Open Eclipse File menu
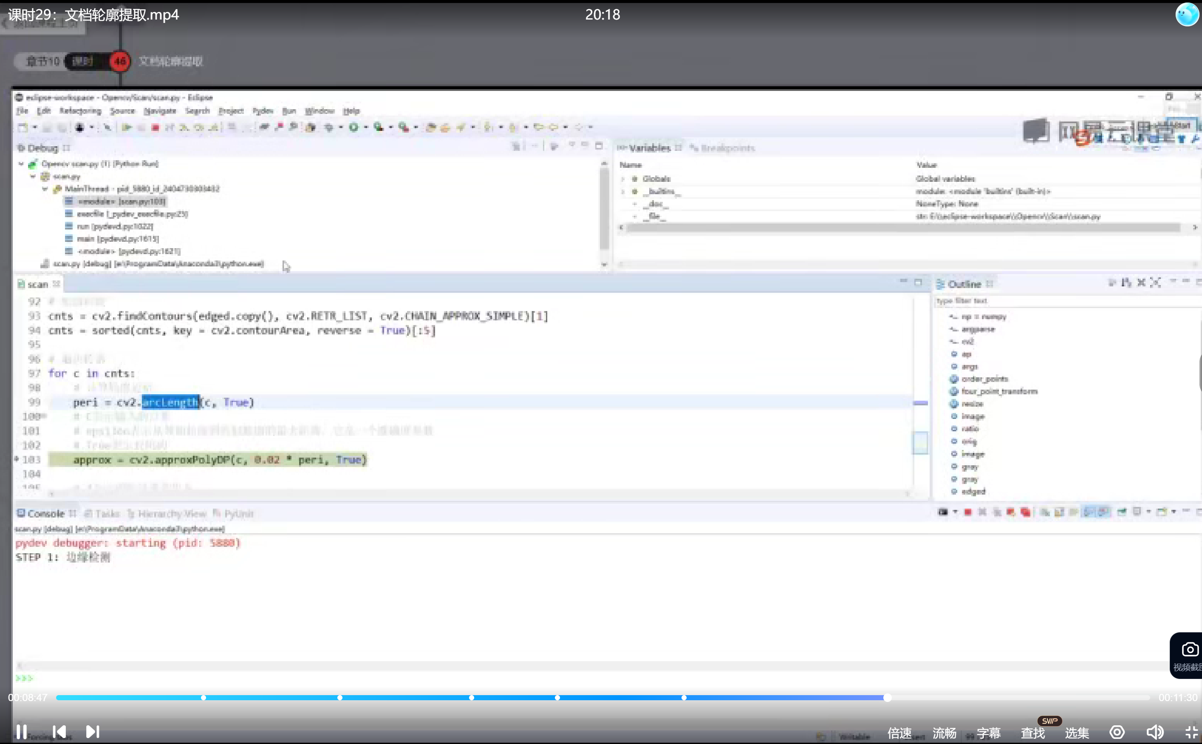1202x744 pixels. [x=22, y=111]
